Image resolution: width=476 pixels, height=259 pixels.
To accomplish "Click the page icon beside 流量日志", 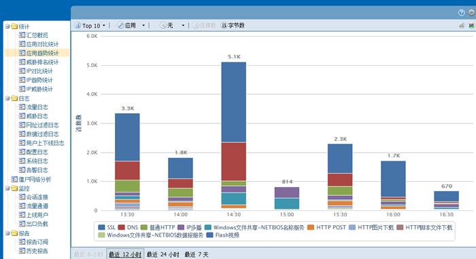I will point(22,107).
